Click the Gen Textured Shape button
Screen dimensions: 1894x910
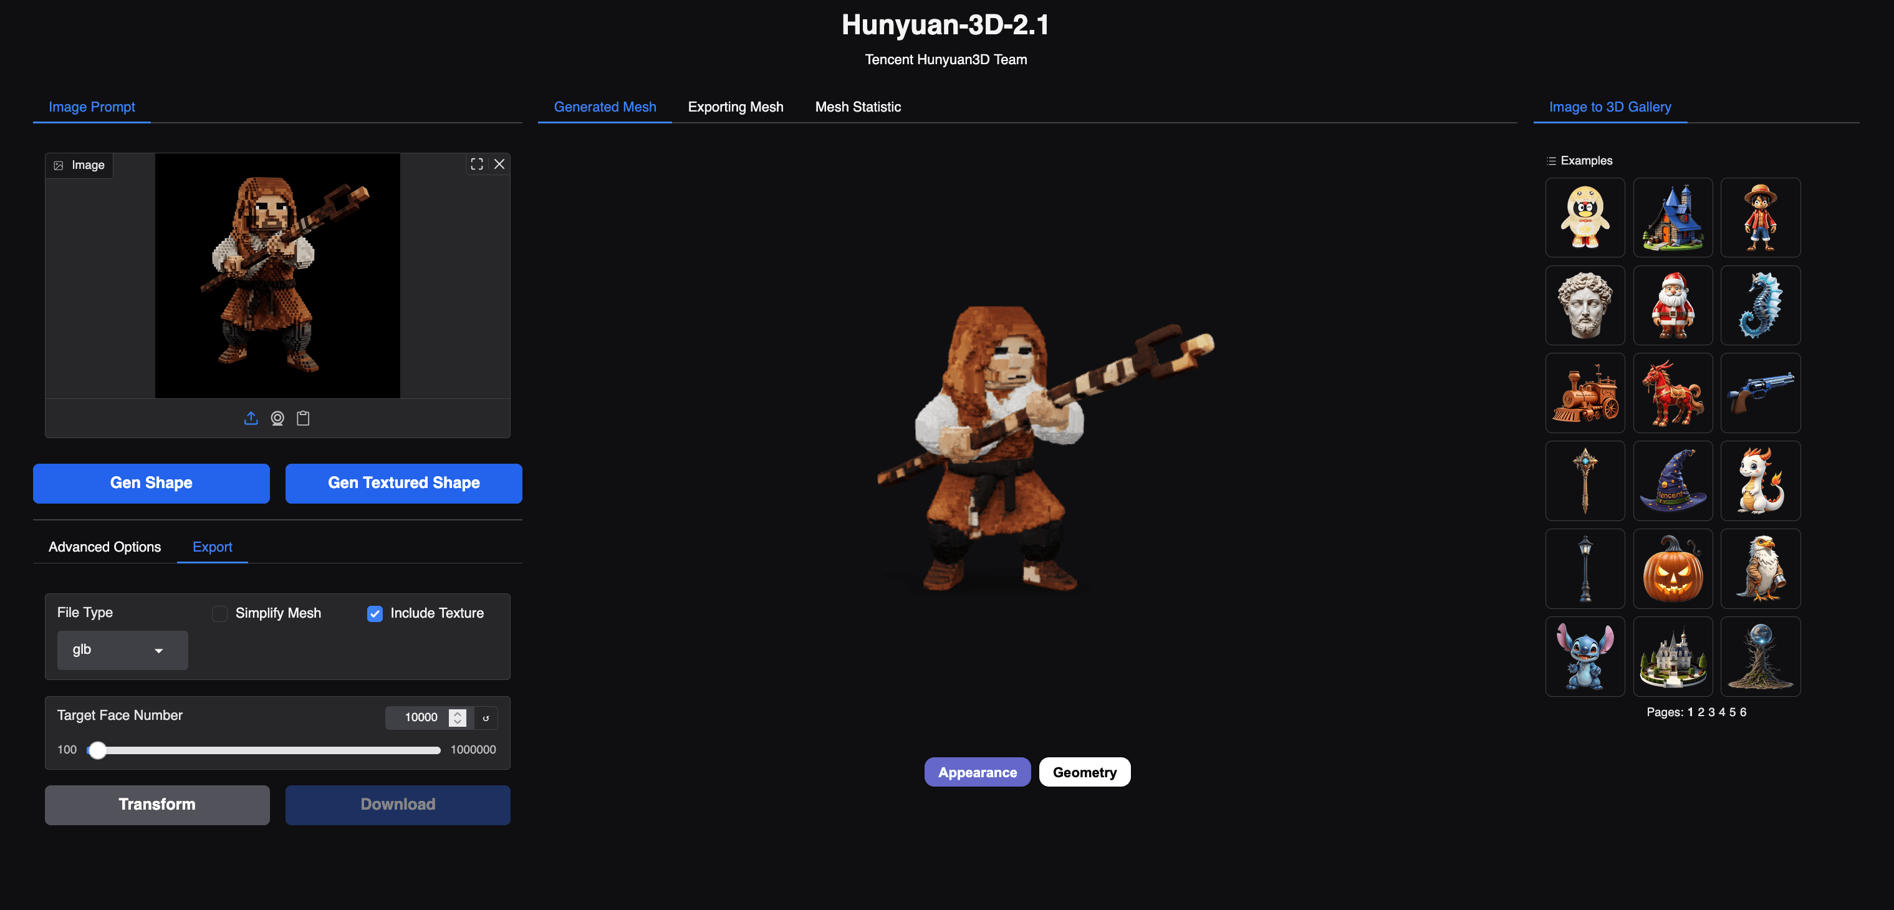(403, 483)
